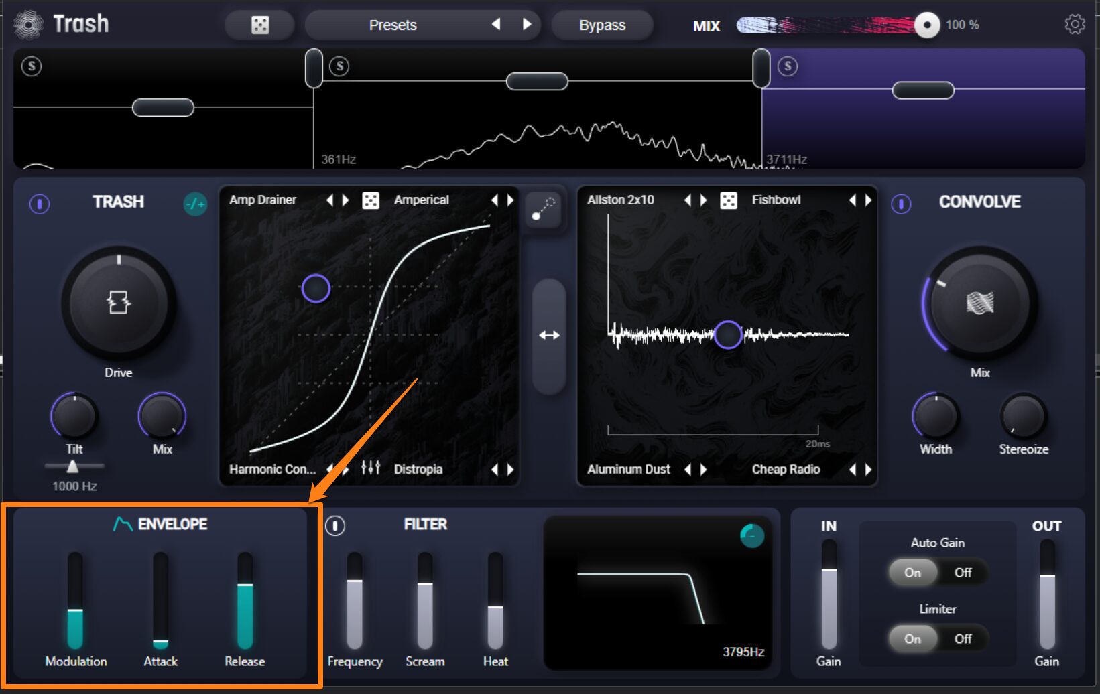Viewport: 1100px width, 694px height.
Task: Solo the low frequency band
Action: pyautogui.click(x=32, y=66)
